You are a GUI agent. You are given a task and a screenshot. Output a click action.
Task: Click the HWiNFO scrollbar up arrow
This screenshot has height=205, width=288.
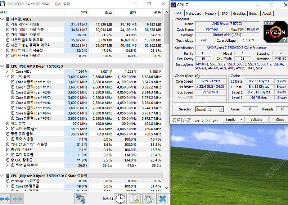tap(166, 12)
